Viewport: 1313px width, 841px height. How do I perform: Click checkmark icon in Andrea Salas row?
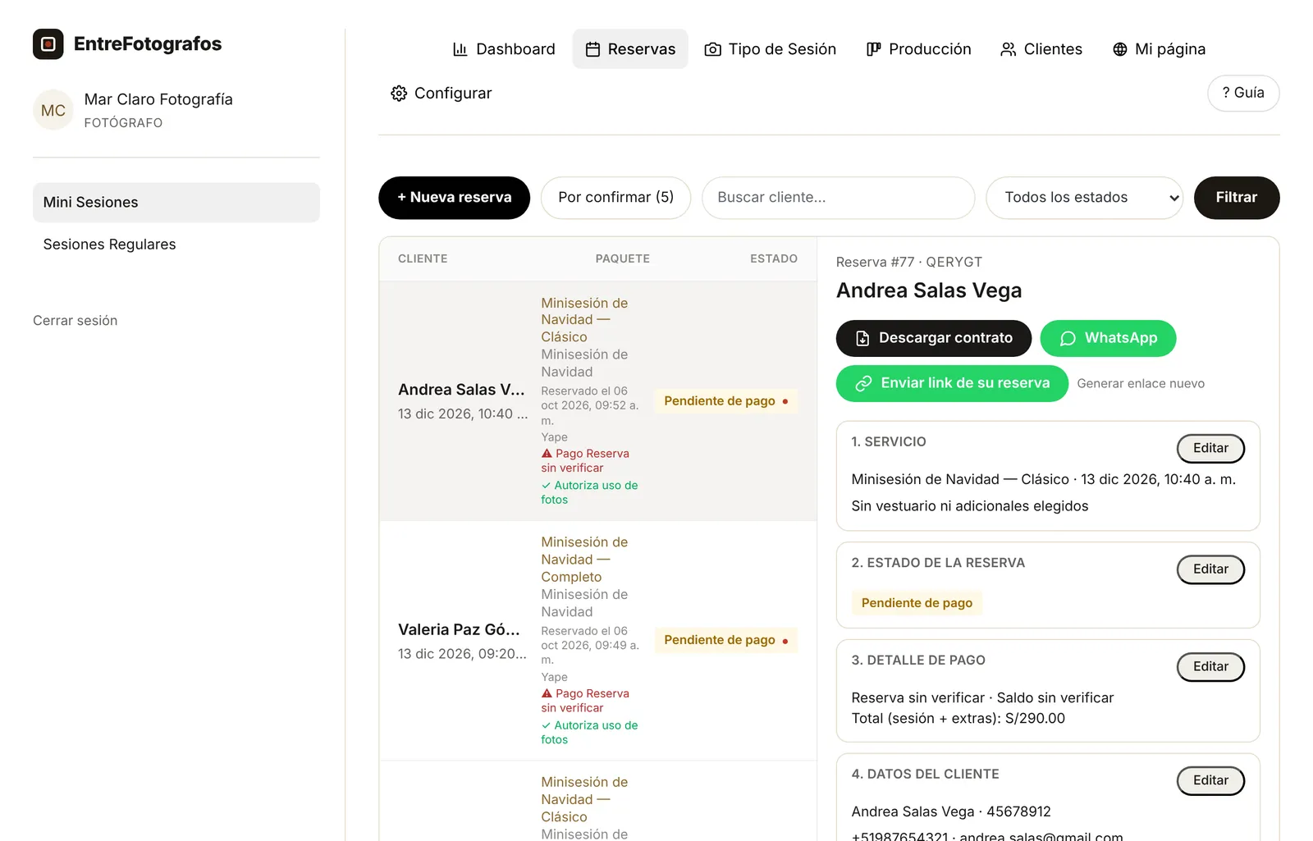546,486
